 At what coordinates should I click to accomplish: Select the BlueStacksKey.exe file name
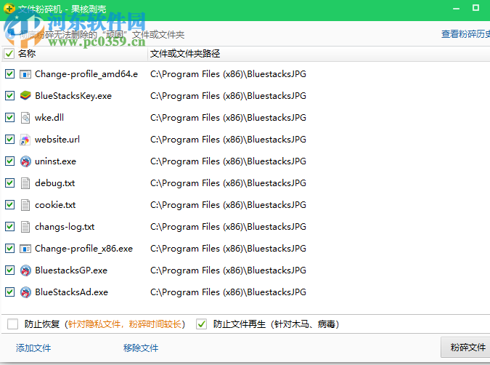(73, 96)
